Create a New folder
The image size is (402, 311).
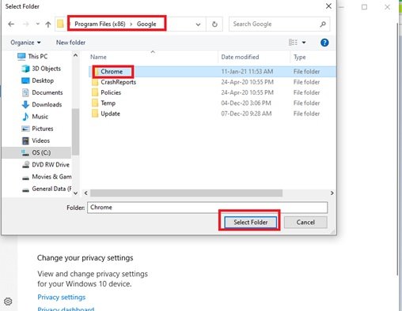[70, 43]
